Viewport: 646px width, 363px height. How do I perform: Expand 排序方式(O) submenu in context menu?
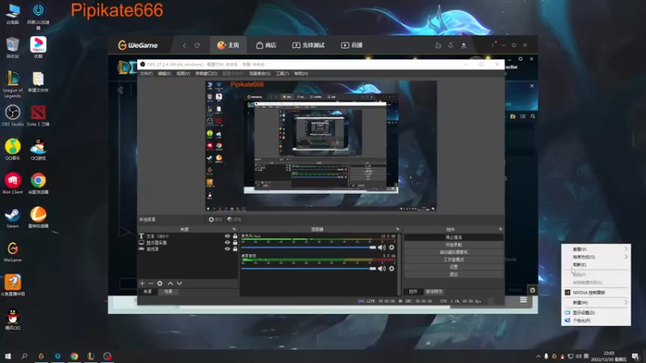click(x=596, y=257)
